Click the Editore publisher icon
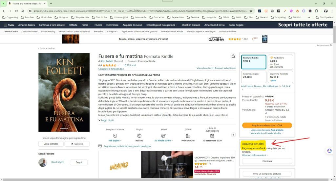Viewport: 336px width, 181px height. (188, 136)
